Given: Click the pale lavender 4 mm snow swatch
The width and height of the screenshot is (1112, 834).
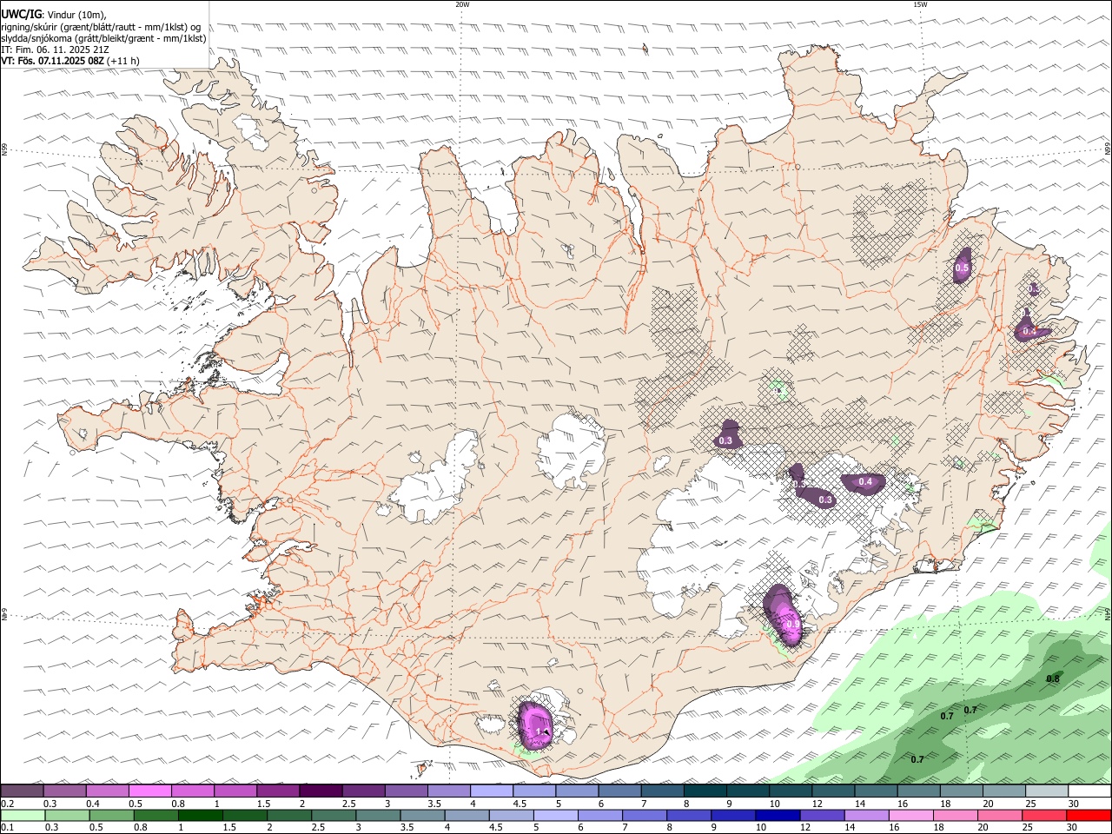Looking at the screenshot, I should pos(492,791).
